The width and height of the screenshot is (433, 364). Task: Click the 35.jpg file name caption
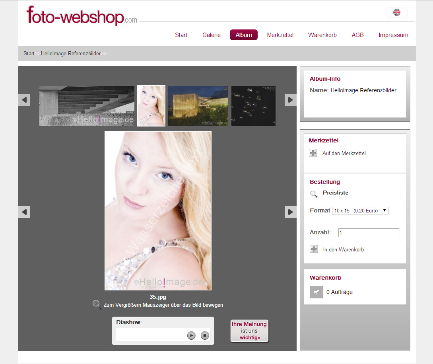[x=158, y=297]
